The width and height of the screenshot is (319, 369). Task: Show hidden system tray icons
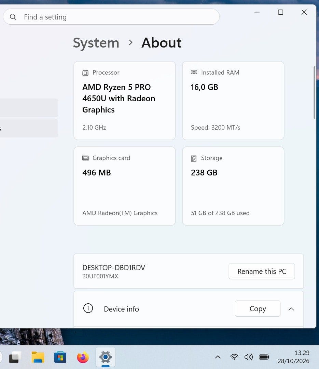[x=218, y=357]
